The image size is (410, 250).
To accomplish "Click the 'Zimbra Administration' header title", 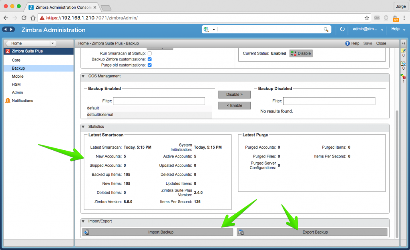I will pyautogui.click(x=53, y=30).
